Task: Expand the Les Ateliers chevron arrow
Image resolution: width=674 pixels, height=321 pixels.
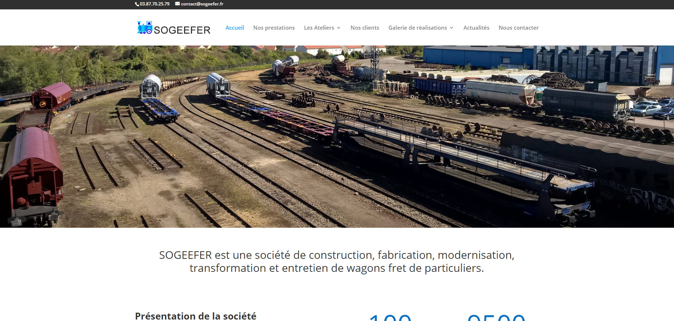Action: 338,28
